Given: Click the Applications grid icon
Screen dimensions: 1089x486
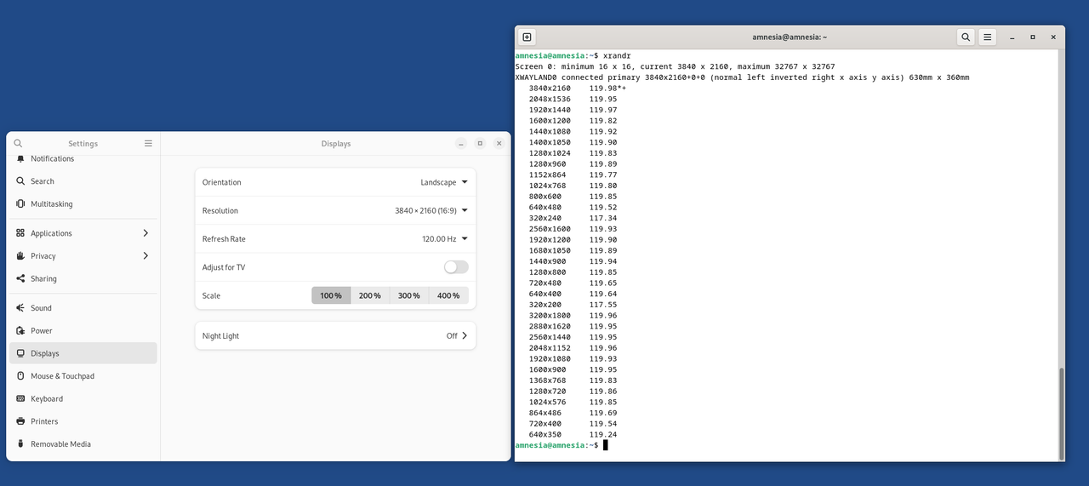Looking at the screenshot, I should (20, 233).
